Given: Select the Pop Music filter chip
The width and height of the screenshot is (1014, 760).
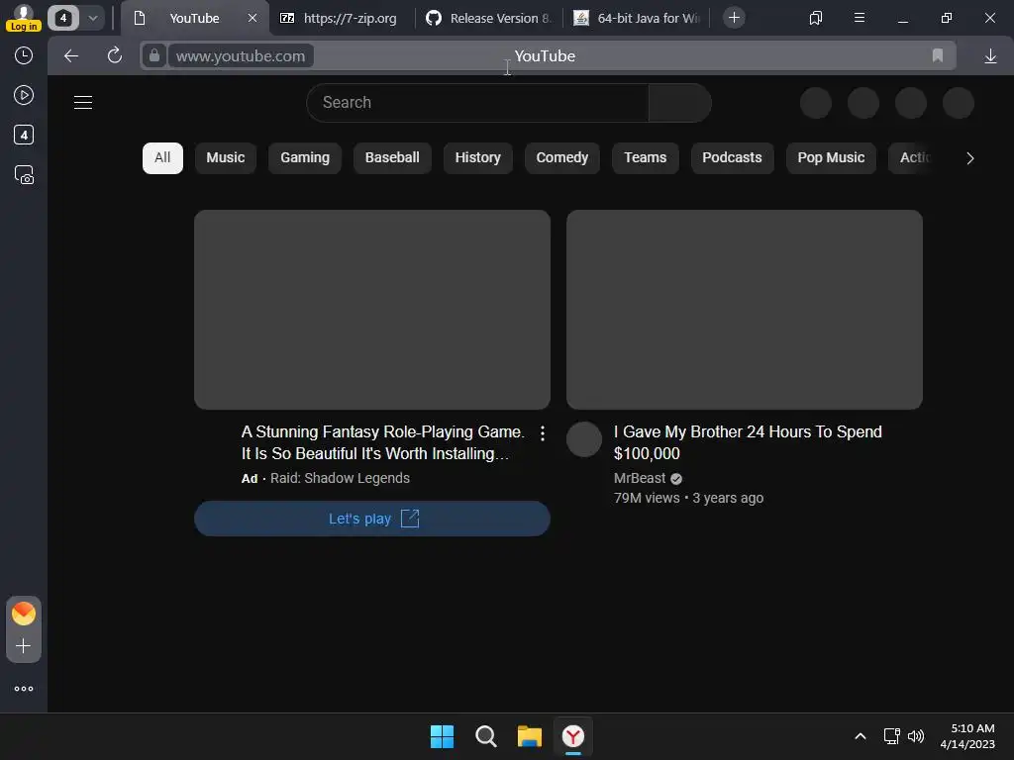Looking at the screenshot, I should click(831, 157).
